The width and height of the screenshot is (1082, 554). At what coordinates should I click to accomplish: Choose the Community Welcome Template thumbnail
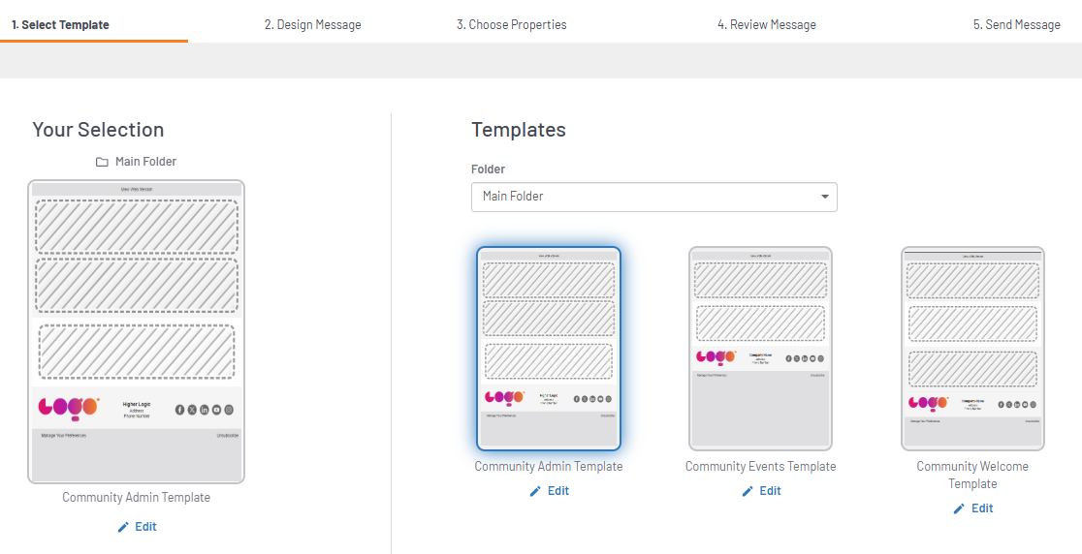972,349
